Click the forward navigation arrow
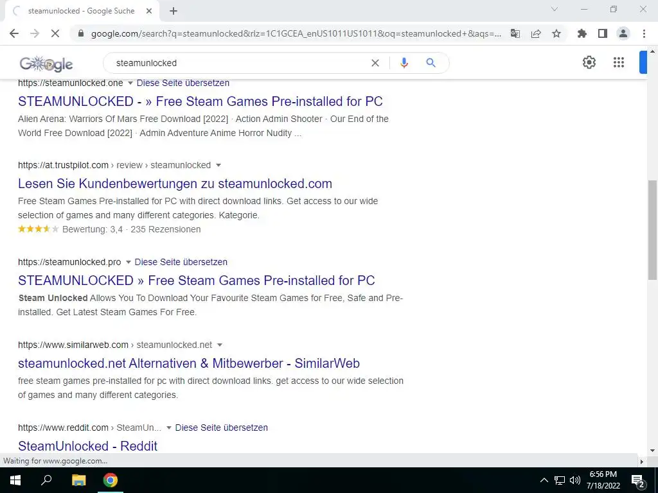Viewport: 658px width, 493px height. [35, 33]
